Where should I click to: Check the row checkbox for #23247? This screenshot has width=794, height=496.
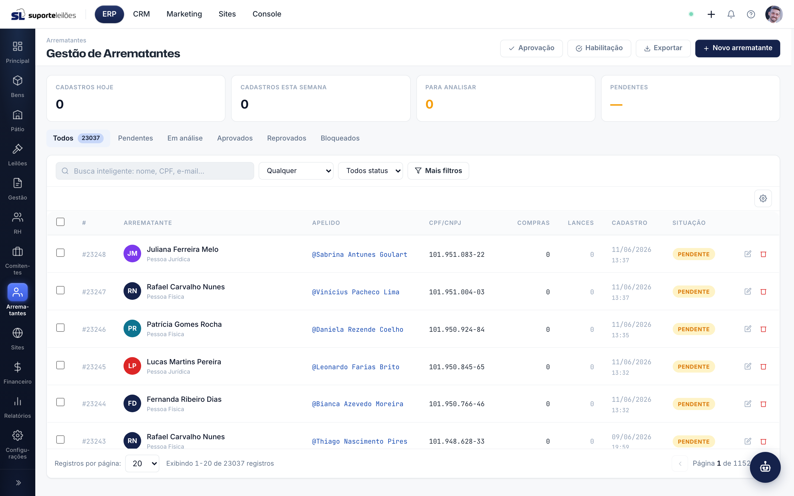(x=60, y=290)
